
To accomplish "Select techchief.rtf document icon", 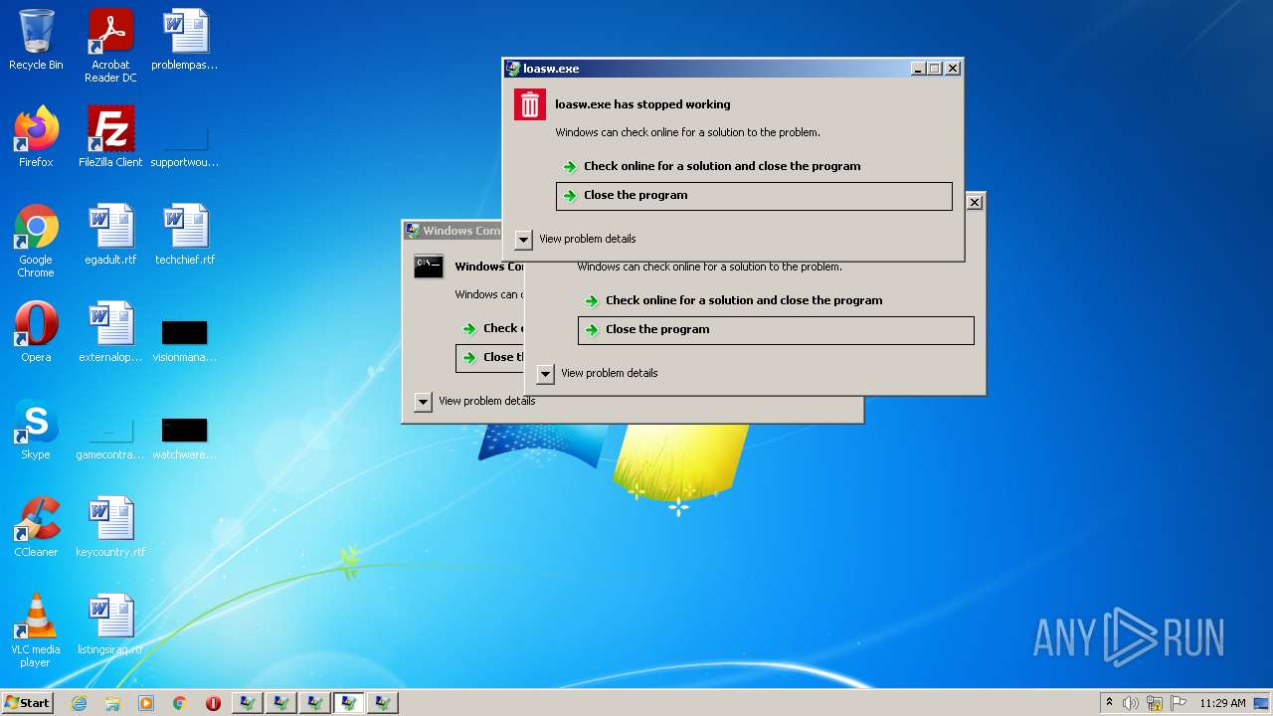I will [x=185, y=235].
